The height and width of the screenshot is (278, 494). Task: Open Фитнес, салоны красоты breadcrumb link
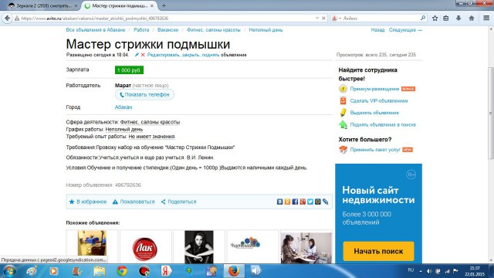click(x=214, y=30)
